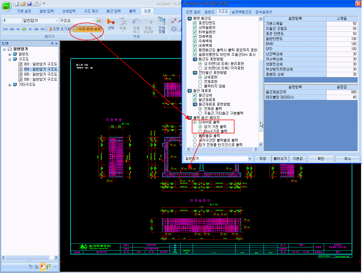Open the file folder icon in quick access toolbar
The width and height of the screenshot is (363, 273).
click(23, 4)
